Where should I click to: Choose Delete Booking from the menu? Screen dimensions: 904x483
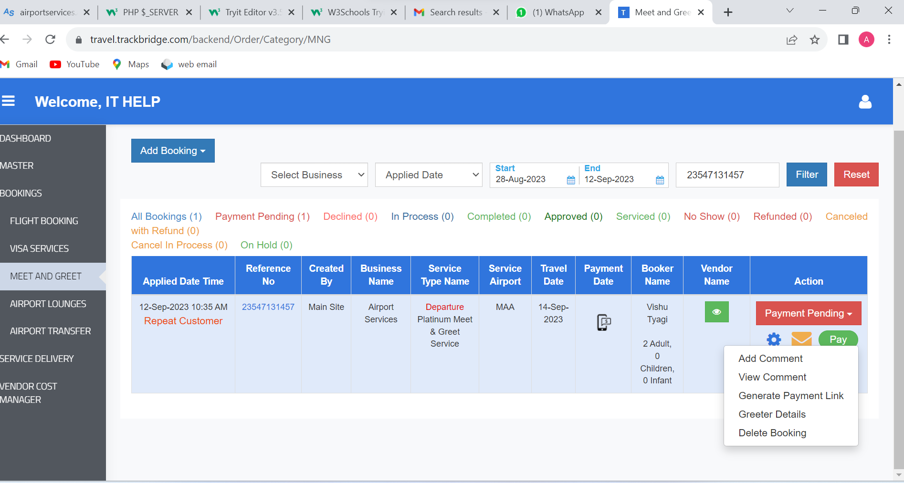(x=772, y=433)
